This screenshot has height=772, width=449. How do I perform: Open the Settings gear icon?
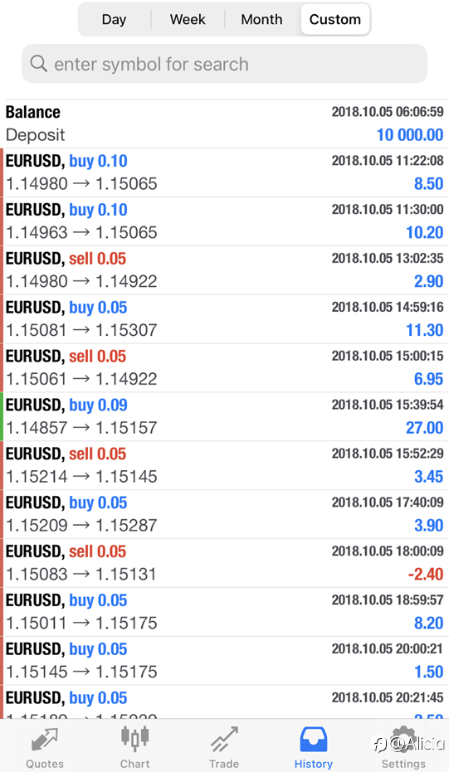pos(403,740)
